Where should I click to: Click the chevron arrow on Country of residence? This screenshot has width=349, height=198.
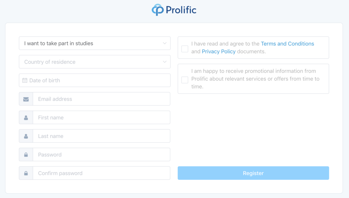(165, 62)
